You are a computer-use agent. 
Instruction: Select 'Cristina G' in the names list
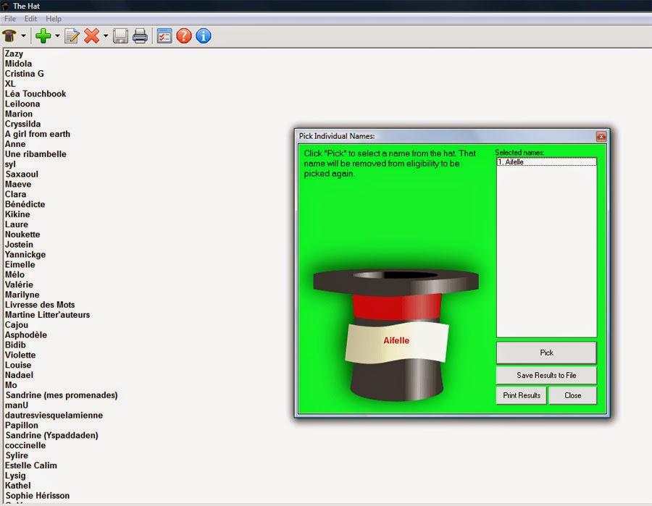pos(25,74)
